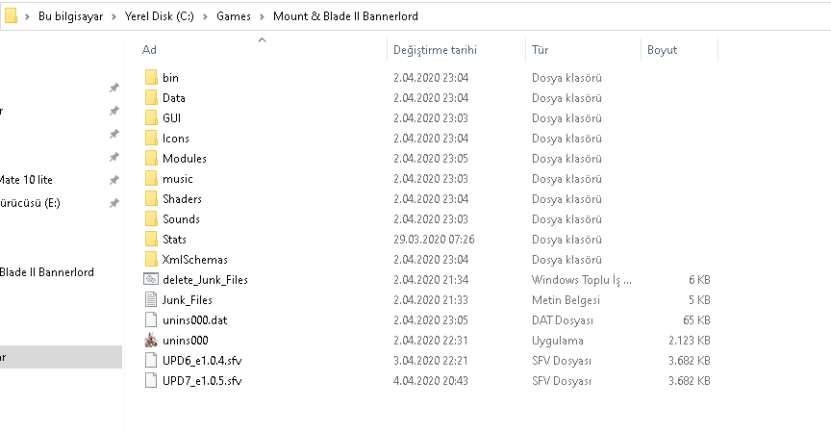Open chevron before Bu bilgisayar breadcrumb

tap(27, 16)
